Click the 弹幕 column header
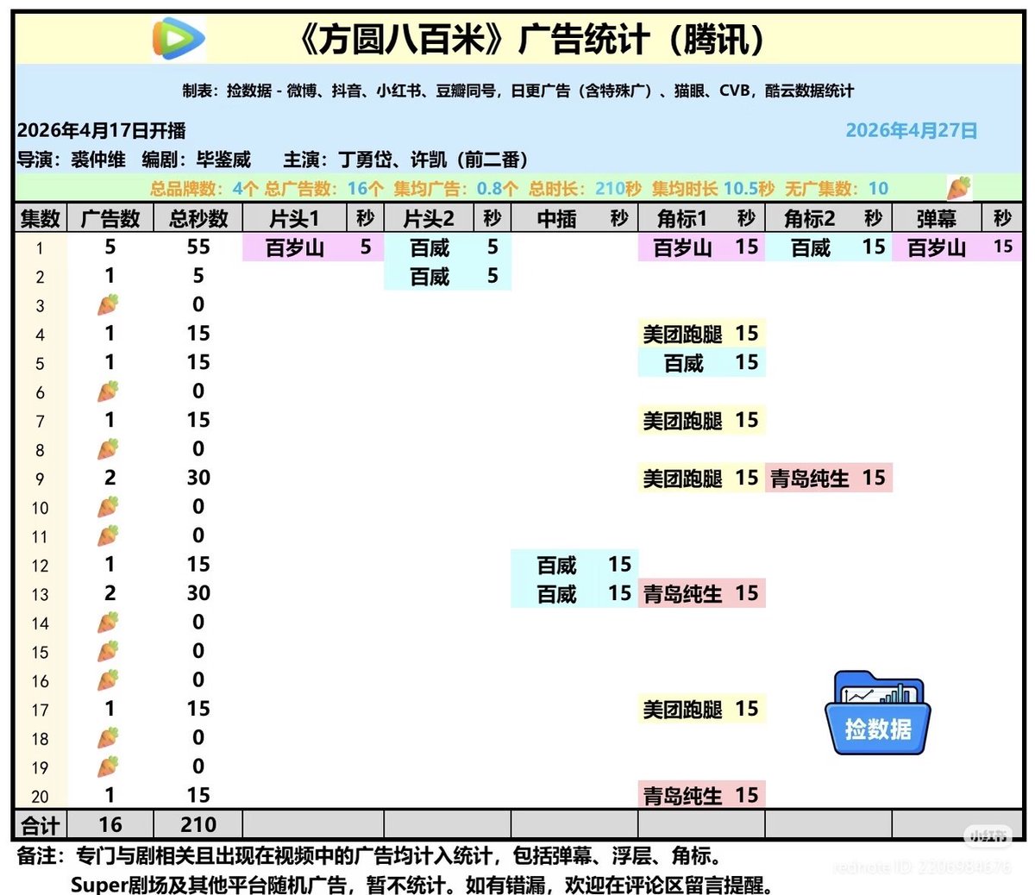 click(x=936, y=219)
